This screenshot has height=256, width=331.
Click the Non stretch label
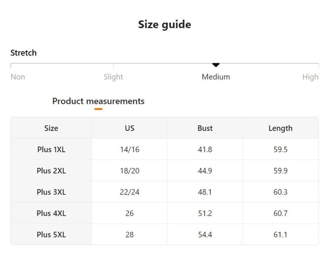[x=18, y=77]
